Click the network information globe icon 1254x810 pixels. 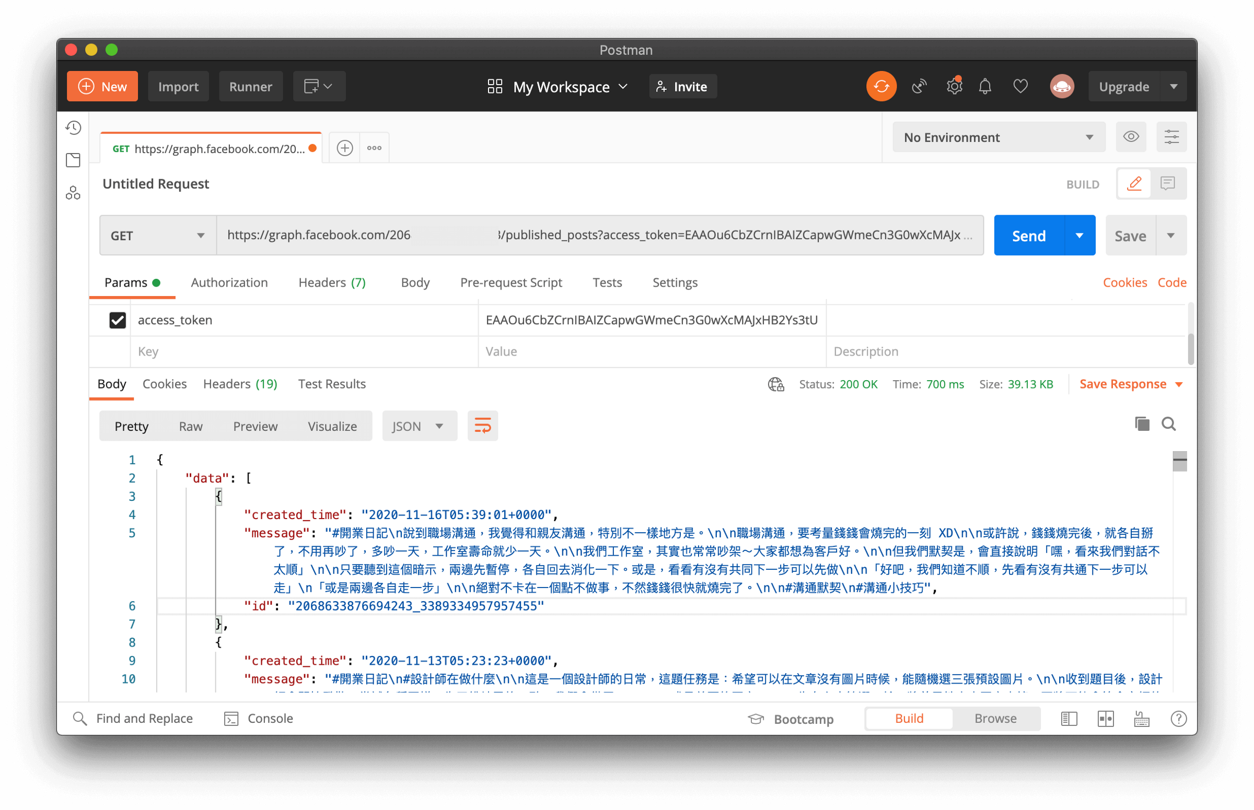[x=776, y=384]
